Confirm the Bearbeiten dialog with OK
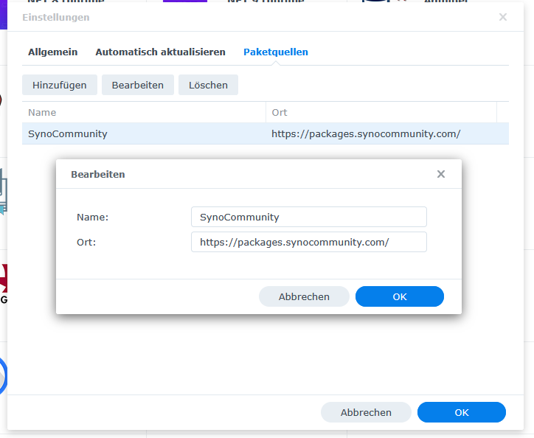Image resolution: width=534 pixels, height=438 pixels. [399, 296]
